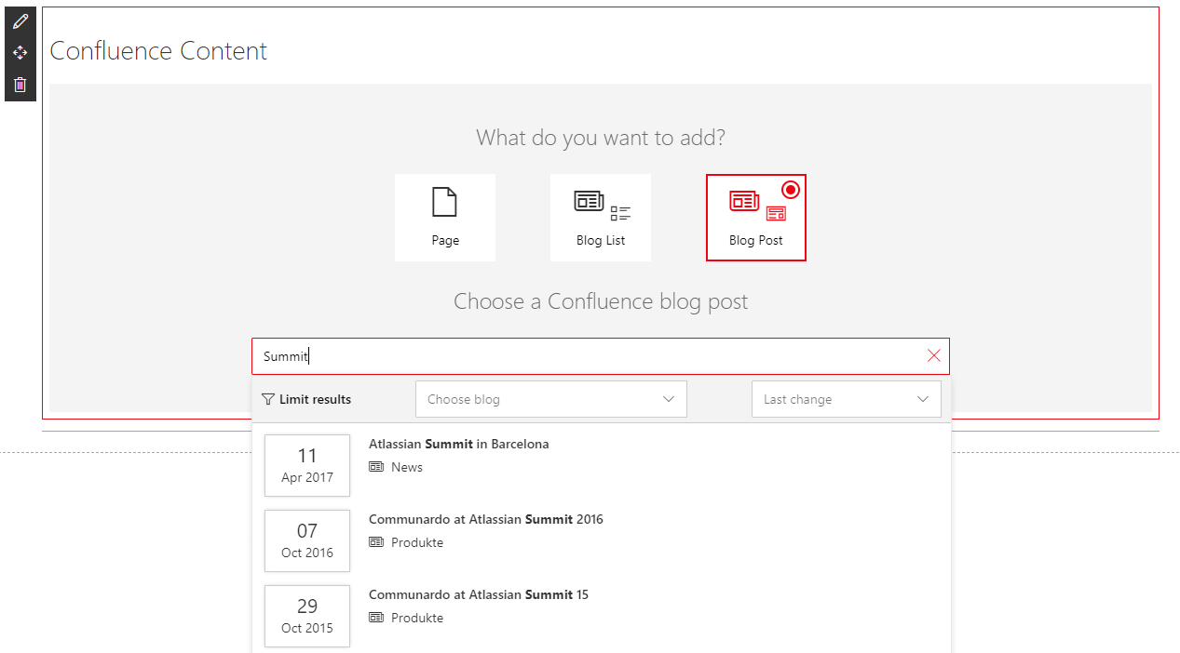Clear the Summit search with the red X
Viewport: 1180px width, 653px height.
(x=934, y=355)
